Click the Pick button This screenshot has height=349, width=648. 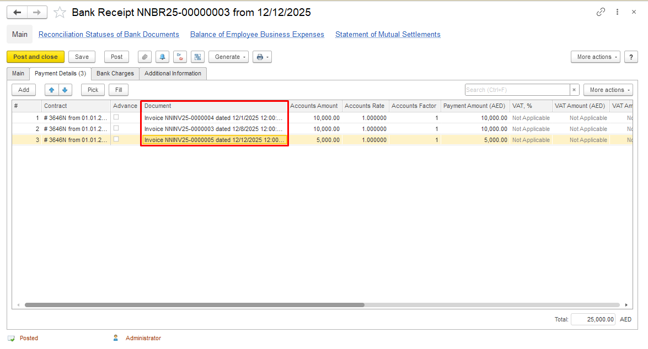coord(93,90)
